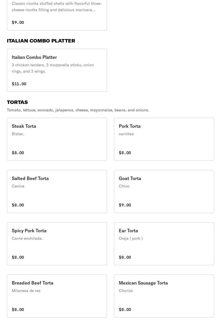Click the Chorizo description text
The height and width of the screenshot is (321, 221).
coord(126,291)
